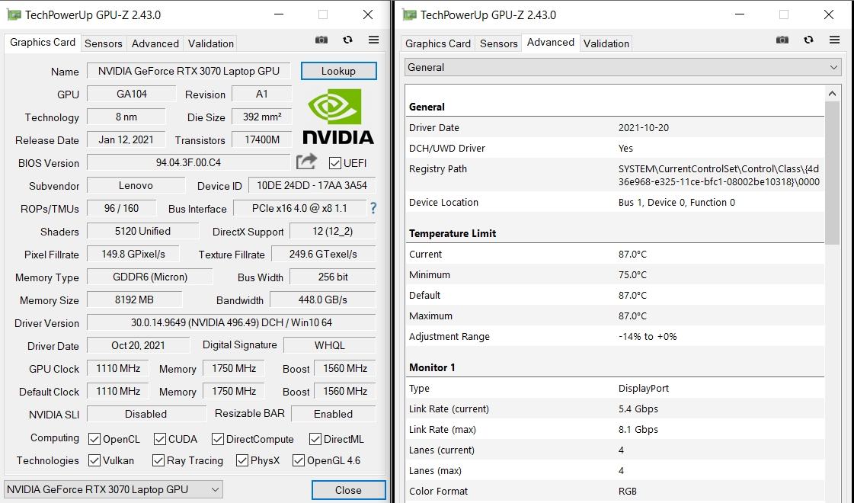The height and width of the screenshot is (503, 854).
Task: Toggle the CUDA checkbox
Action: click(159, 439)
